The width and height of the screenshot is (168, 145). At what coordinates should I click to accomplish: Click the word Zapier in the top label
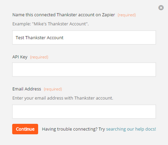[x=108, y=15]
